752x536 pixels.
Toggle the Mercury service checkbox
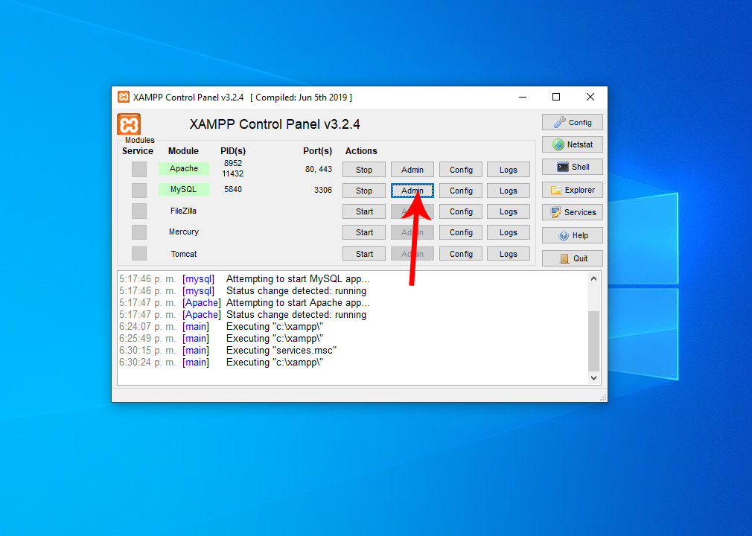(x=139, y=232)
